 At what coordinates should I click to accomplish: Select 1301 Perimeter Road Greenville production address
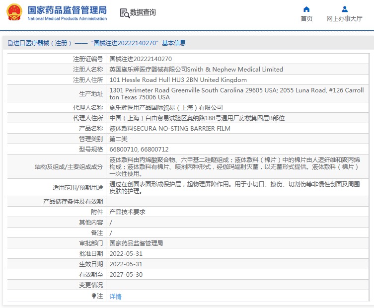[x=236, y=94]
